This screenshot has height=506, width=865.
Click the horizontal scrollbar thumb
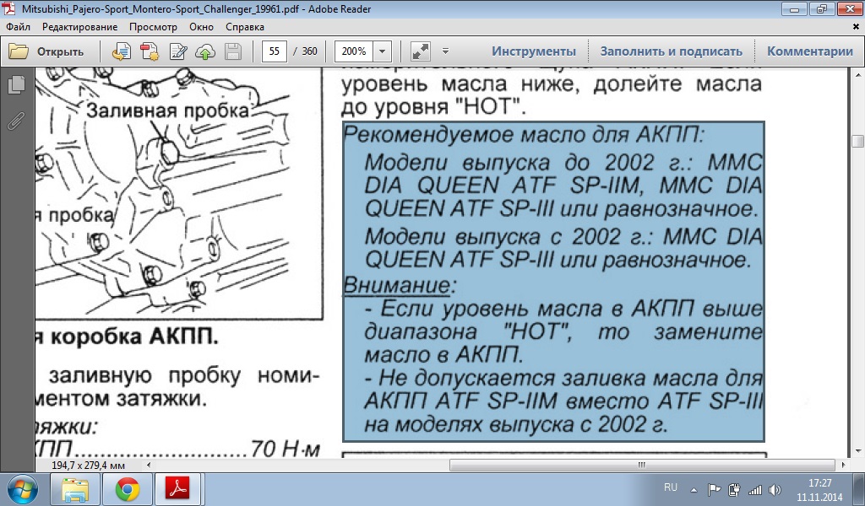[642, 465]
